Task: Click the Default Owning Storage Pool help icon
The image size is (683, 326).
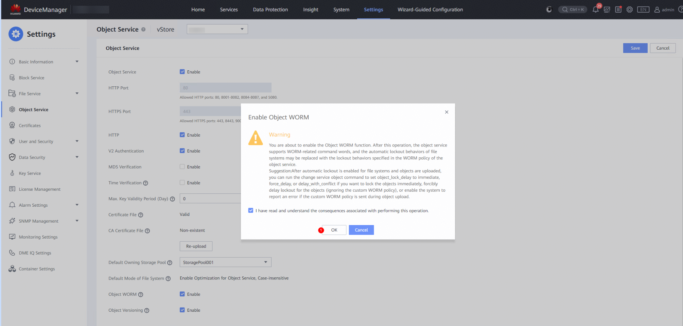Action: pyautogui.click(x=170, y=262)
